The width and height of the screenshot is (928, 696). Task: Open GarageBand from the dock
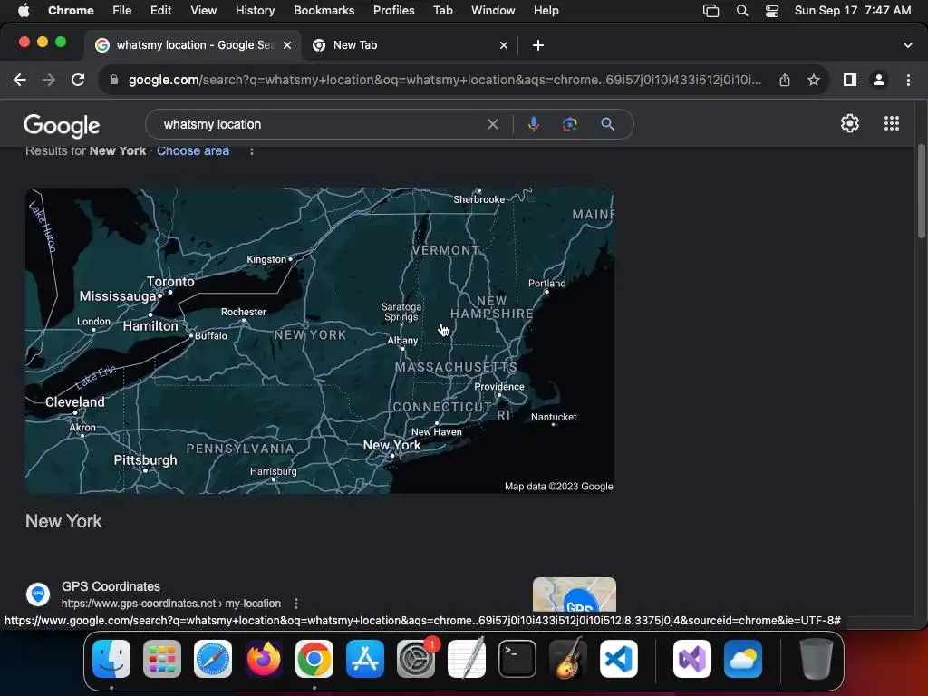568,659
